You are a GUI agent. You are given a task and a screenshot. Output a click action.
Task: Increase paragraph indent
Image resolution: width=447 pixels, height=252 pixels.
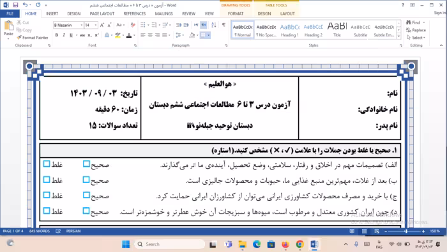pos(186,25)
